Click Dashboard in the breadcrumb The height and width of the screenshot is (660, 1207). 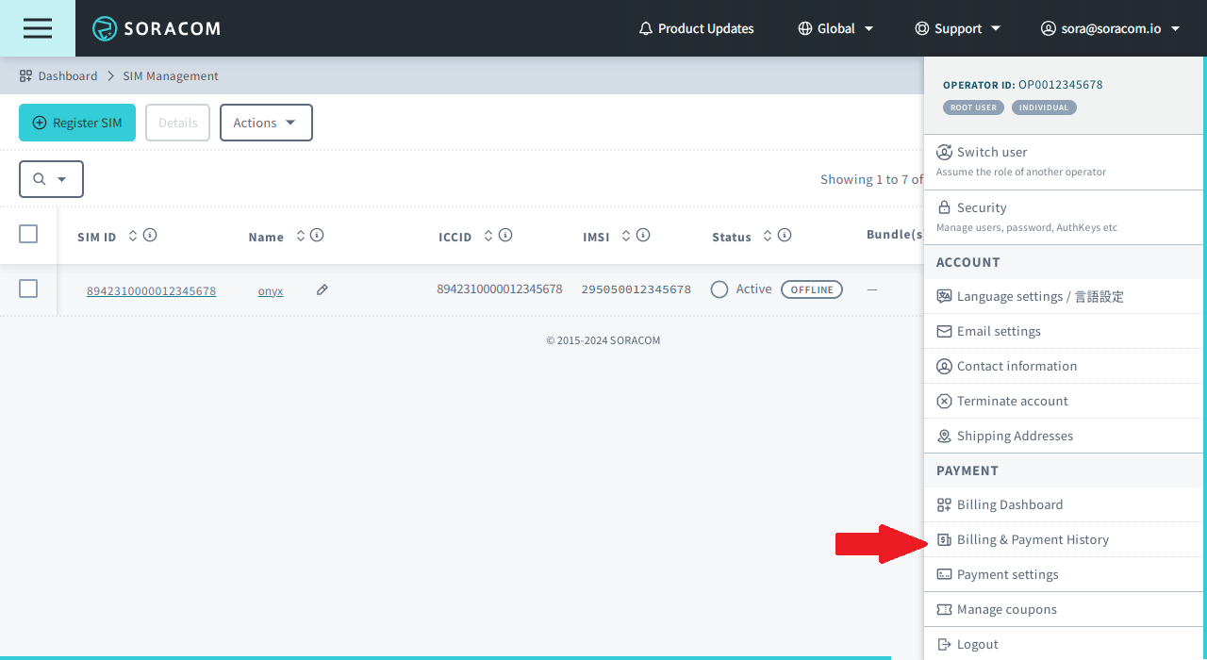point(67,75)
